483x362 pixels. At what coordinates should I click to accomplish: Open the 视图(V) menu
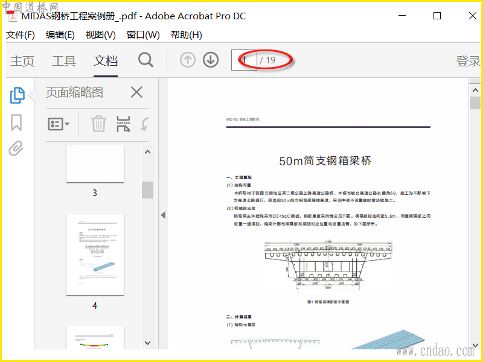point(100,35)
